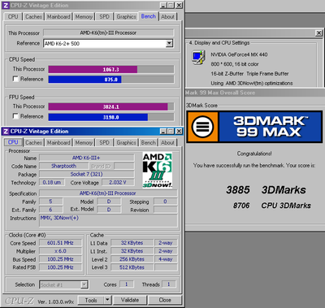Click the Validate button
The image size is (325, 308).
click(130, 300)
